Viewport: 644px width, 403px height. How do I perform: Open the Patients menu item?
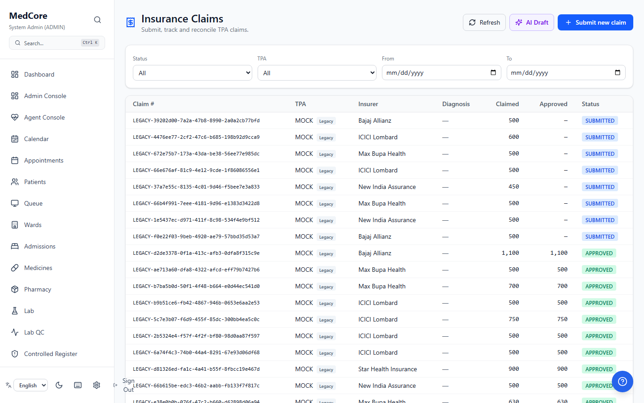tap(57, 182)
